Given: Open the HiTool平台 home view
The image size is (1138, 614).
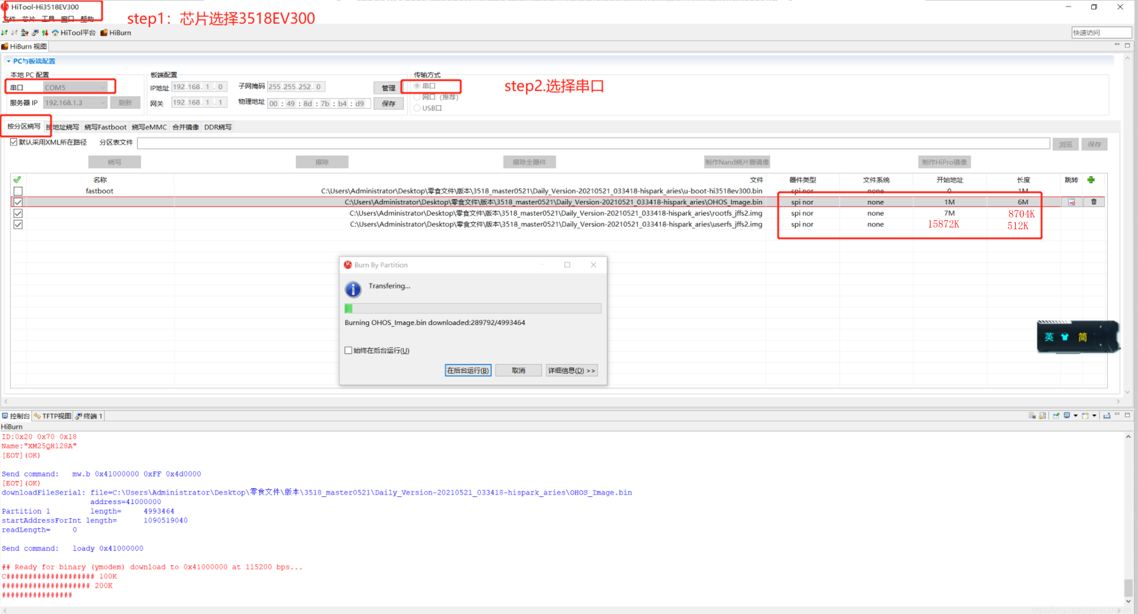Looking at the screenshot, I should point(74,33).
